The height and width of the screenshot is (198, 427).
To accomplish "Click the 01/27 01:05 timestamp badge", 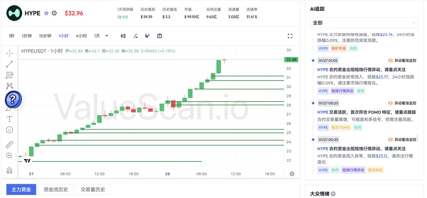I will click(328, 61).
